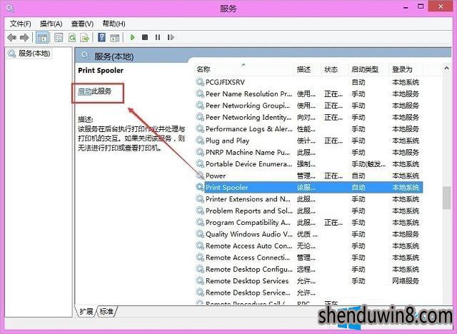This screenshot has width=457, height=334.
Task: Select Remote Access Connecti... service
Action: [309, 258]
